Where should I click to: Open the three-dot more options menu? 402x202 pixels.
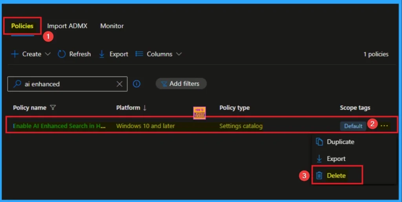click(x=384, y=126)
